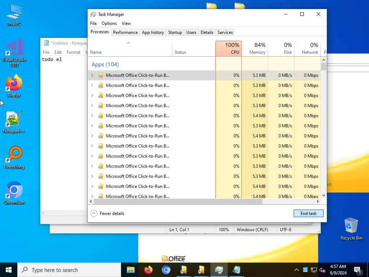Viewport: 369px width, 277px height.
Task: Click the taskbar search box
Action: click(69, 270)
